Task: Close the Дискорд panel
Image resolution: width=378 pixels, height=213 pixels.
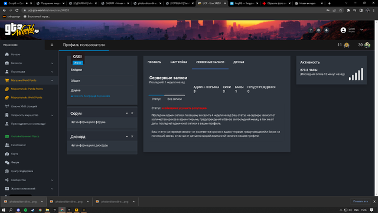Action: click(132, 137)
